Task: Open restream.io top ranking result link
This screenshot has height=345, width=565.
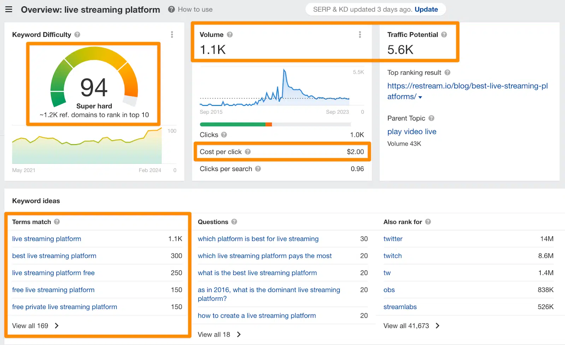Action: click(468, 91)
